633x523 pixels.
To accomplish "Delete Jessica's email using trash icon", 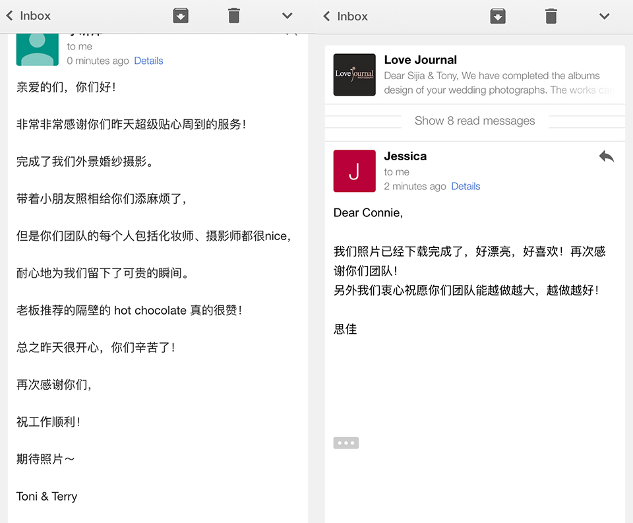I will pos(551,15).
